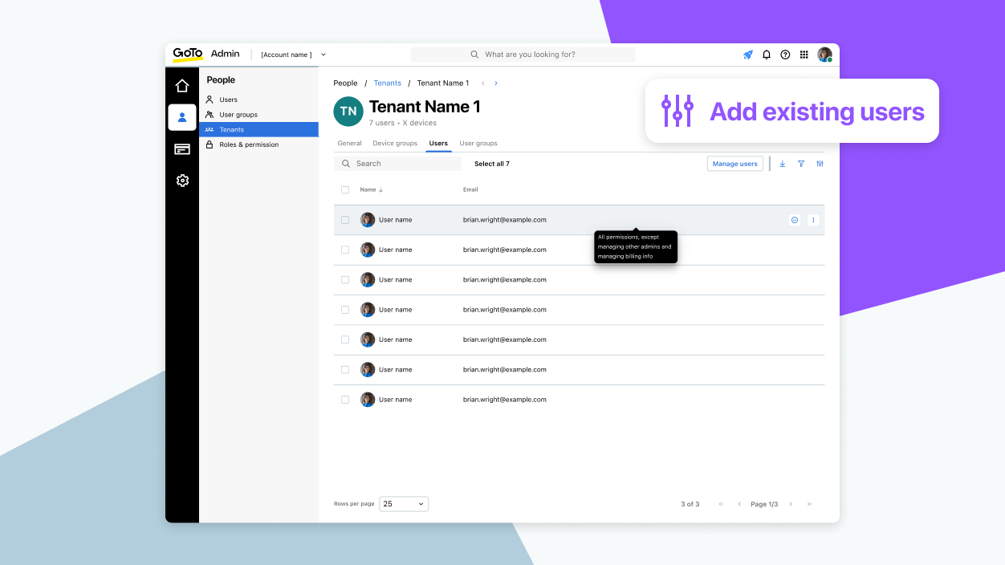Open the three-dot menu on the first user row
1005x565 pixels.
coord(813,219)
